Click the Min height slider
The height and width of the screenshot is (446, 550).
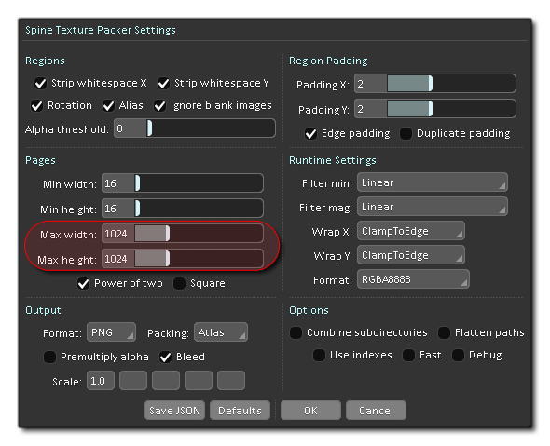click(x=199, y=209)
